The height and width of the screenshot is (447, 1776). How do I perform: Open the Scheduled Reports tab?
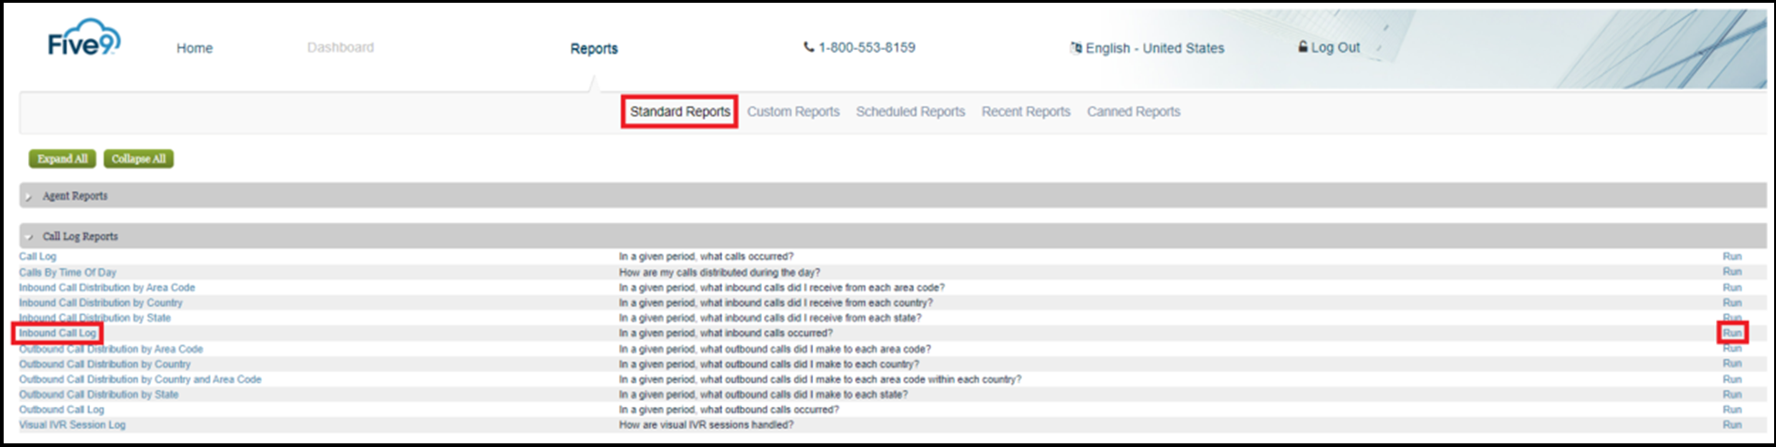pyautogui.click(x=910, y=112)
